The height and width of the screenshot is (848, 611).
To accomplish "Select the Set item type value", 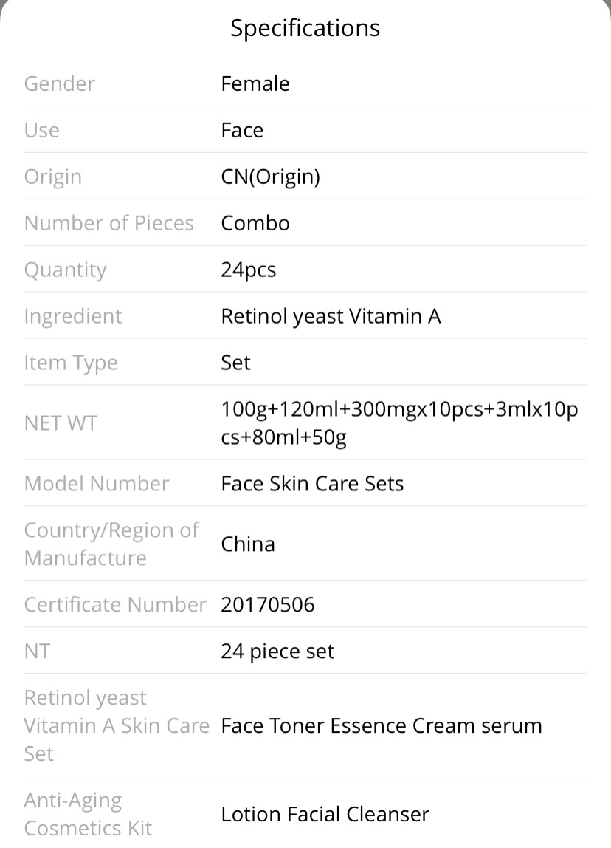I will pos(235,363).
